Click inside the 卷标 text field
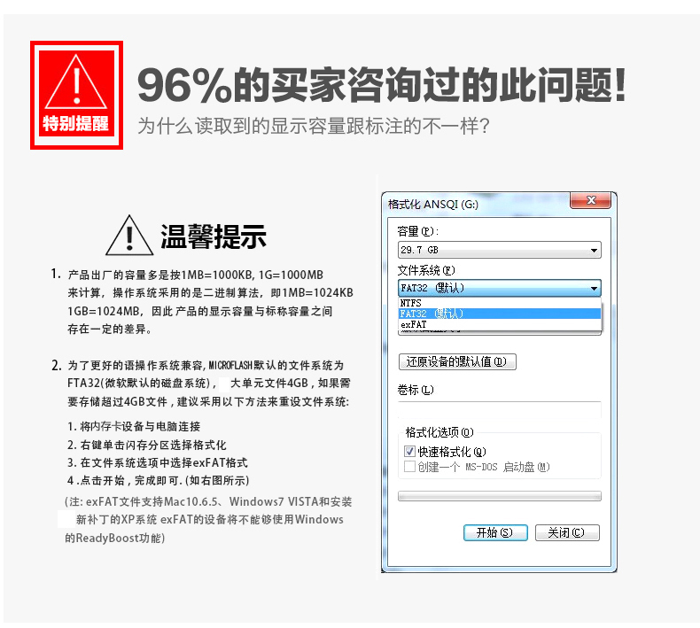The width and height of the screenshot is (700, 628). pyautogui.click(x=499, y=409)
